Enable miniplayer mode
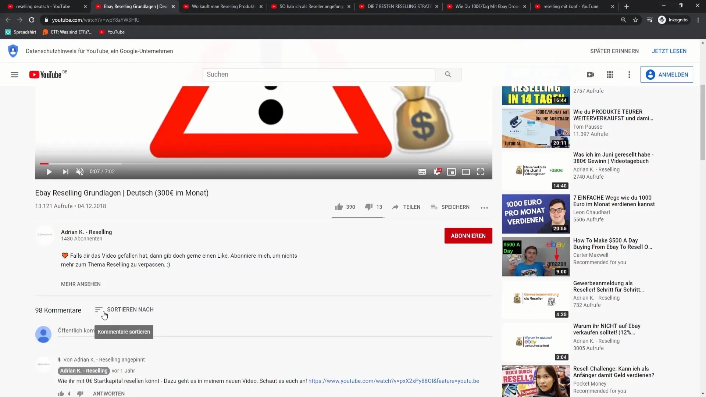The height and width of the screenshot is (397, 706). 451,172
